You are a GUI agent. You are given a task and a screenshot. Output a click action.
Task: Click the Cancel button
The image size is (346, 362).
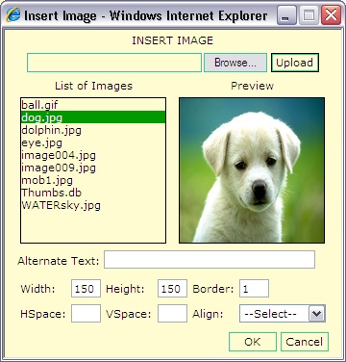(x=305, y=342)
